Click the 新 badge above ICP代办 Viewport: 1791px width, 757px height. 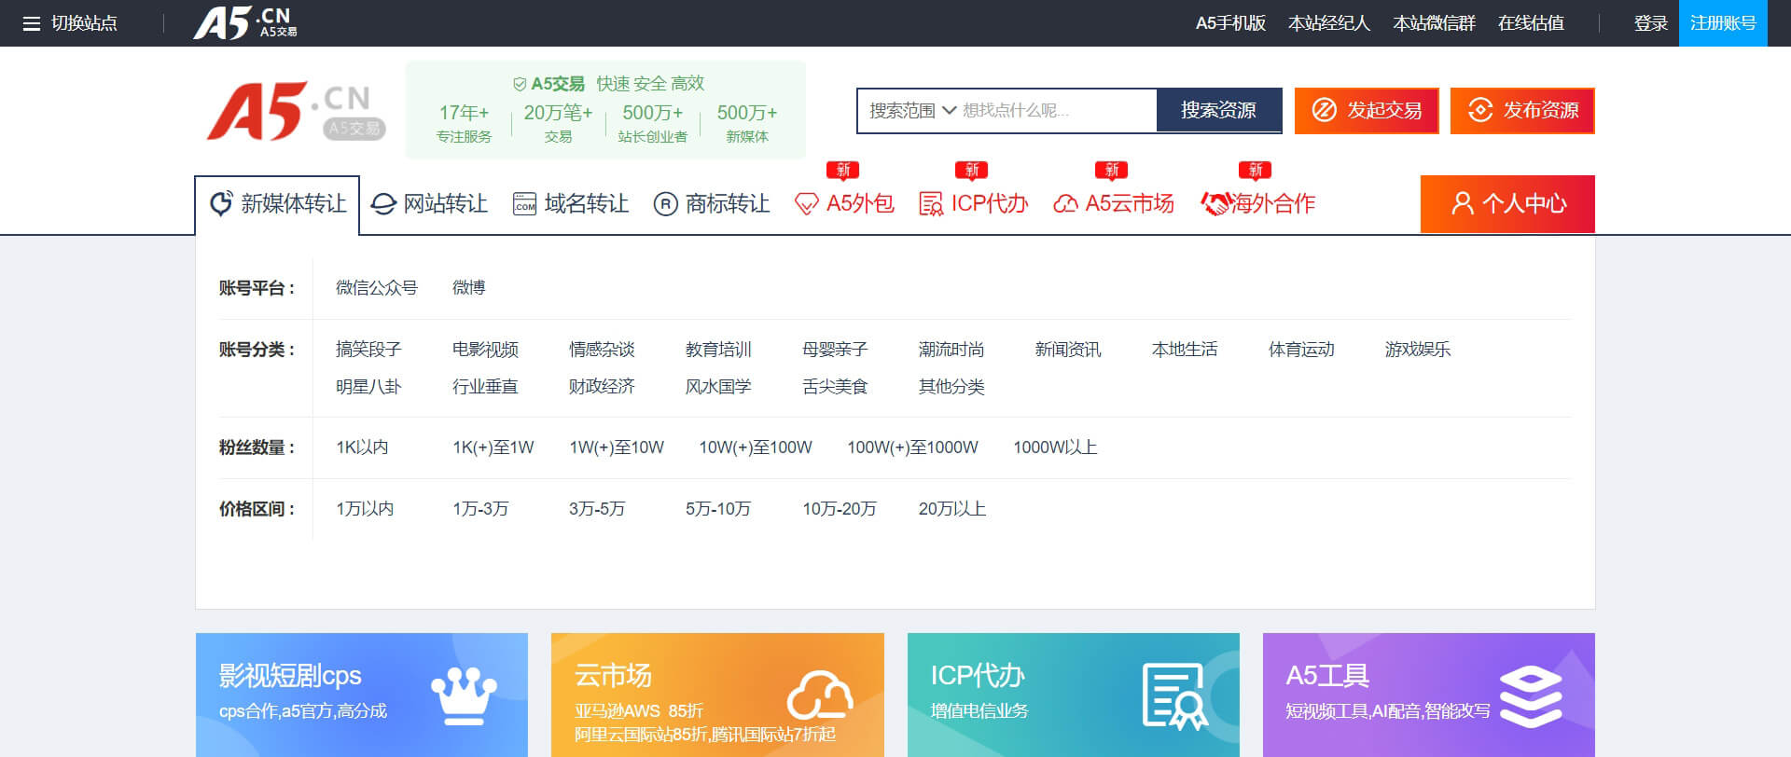[x=972, y=171]
